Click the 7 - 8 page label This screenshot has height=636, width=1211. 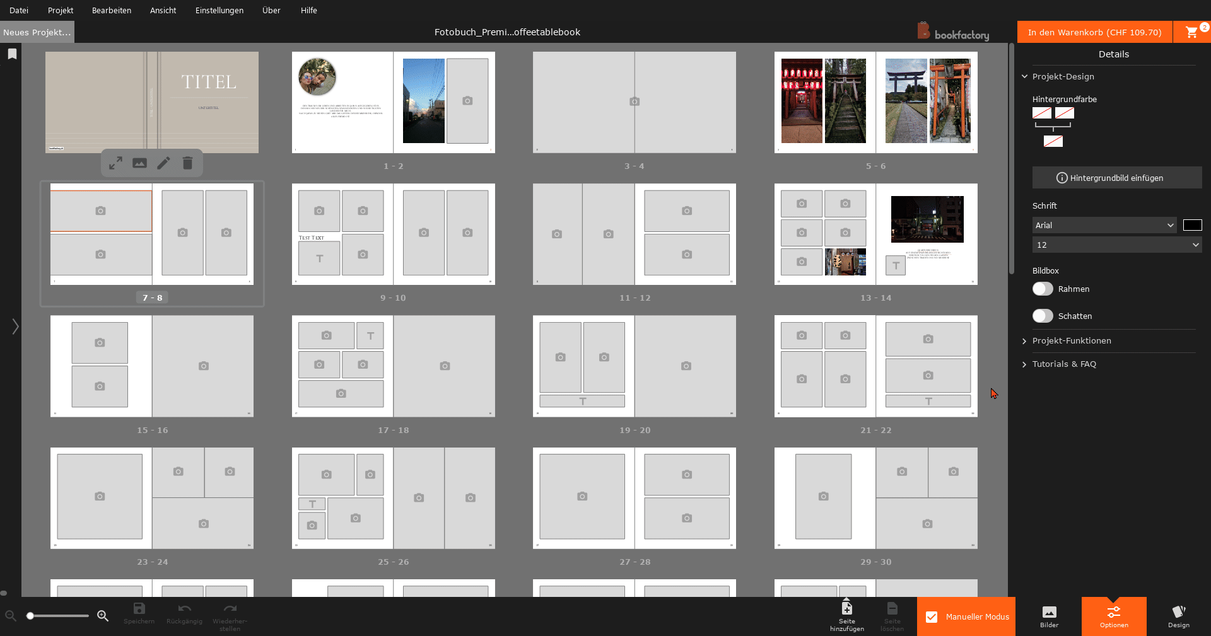point(153,298)
